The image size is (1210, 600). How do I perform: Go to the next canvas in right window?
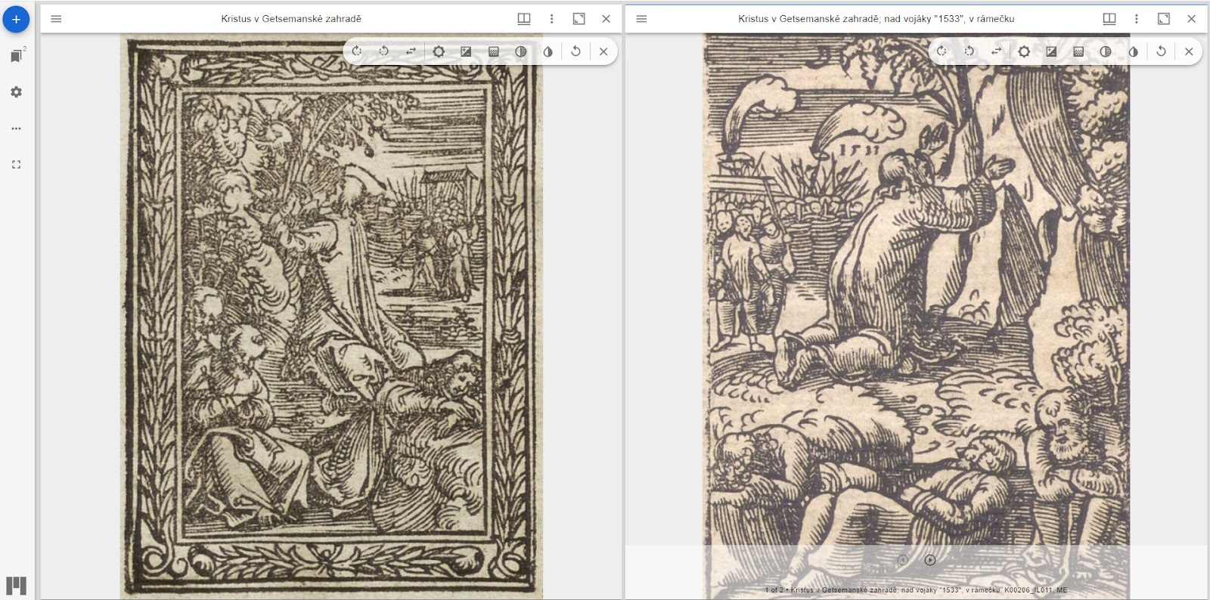pos(930,560)
